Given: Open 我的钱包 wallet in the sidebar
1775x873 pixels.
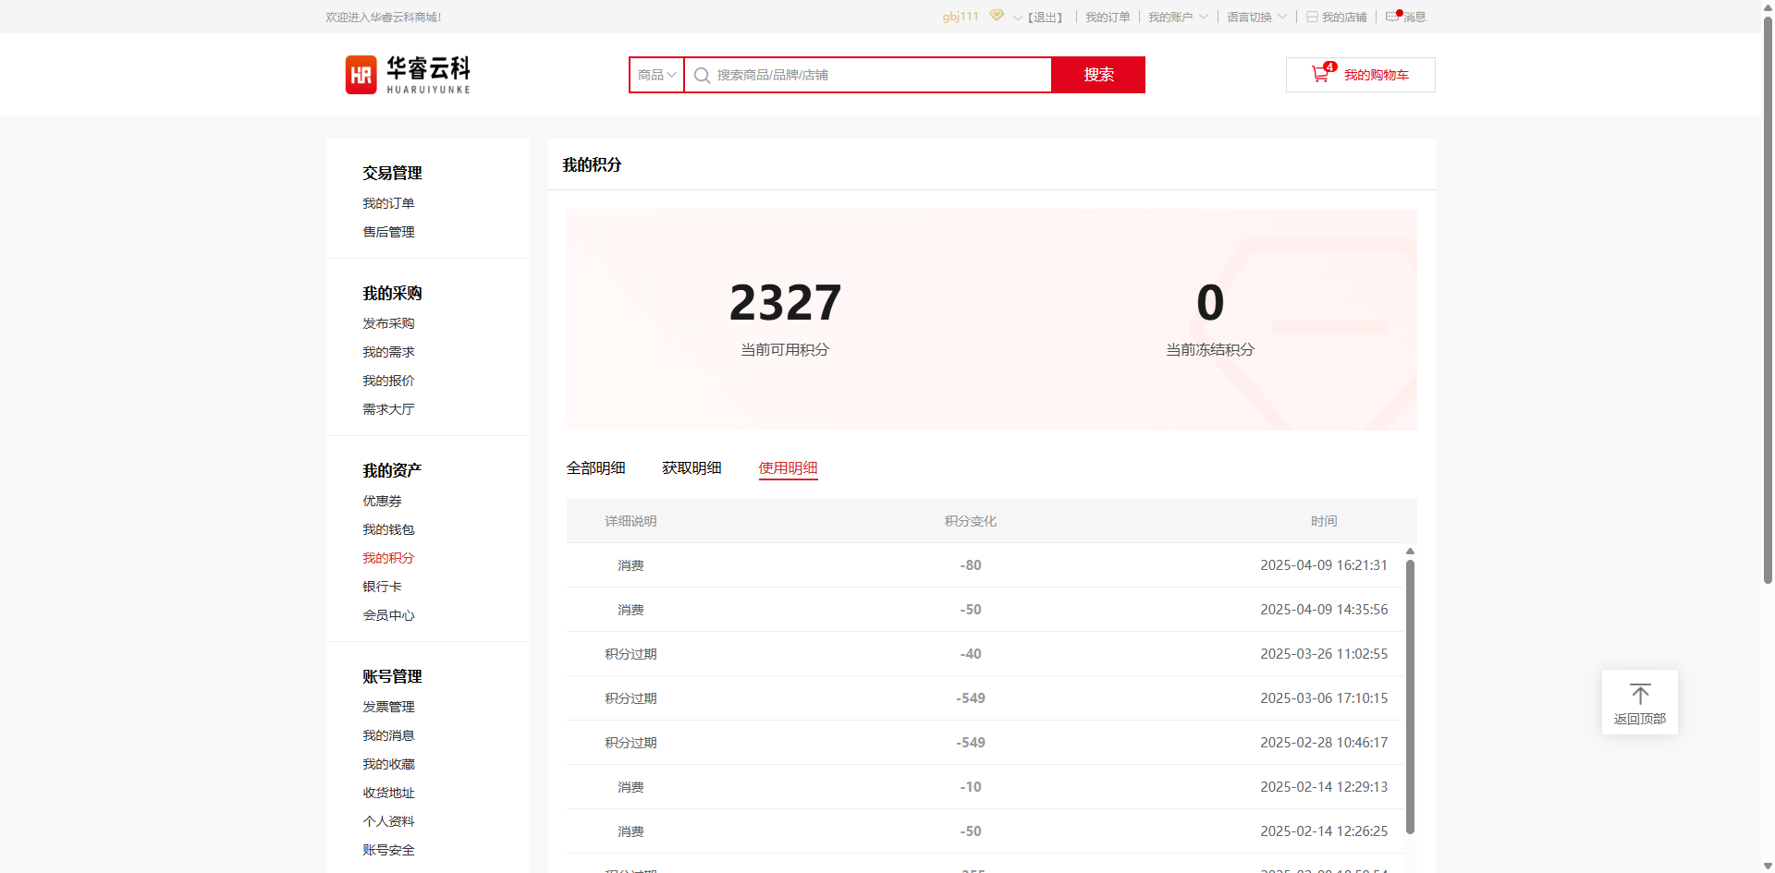Looking at the screenshot, I should (388, 529).
